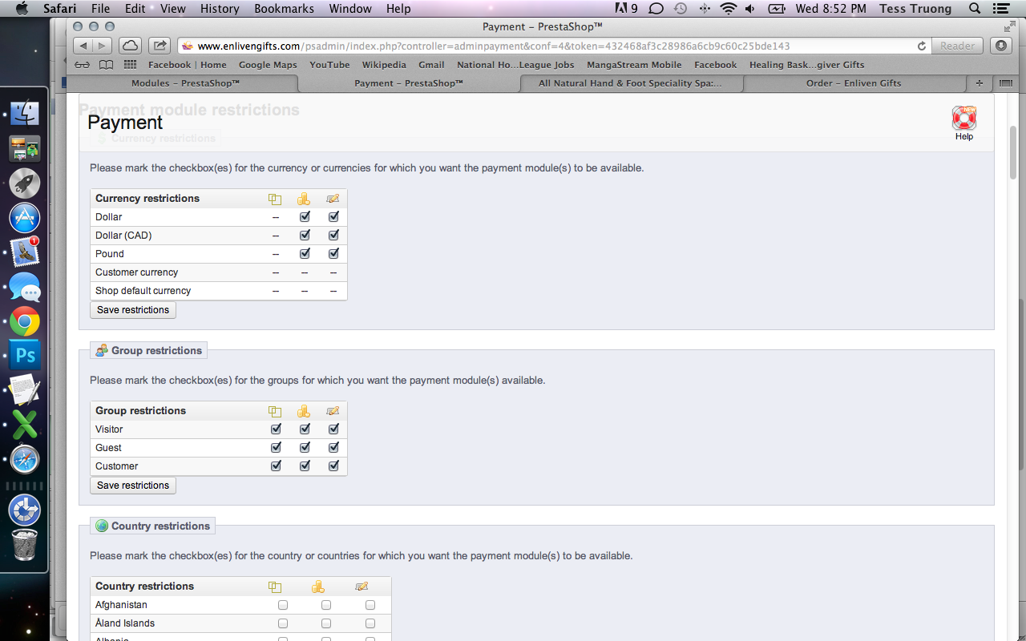
Task: Uncheck Dollar (CAD) second module checkbox
Action: 305,235
